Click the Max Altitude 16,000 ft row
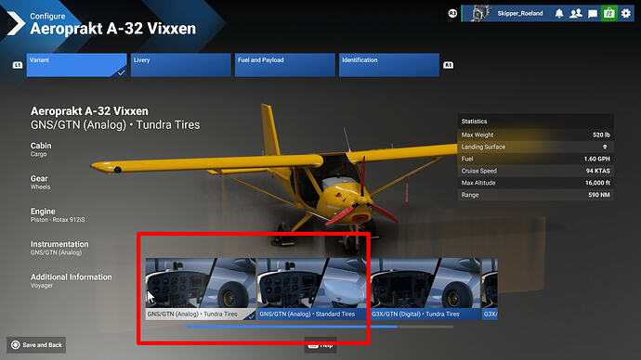641x360 pixels. (535, 183)
